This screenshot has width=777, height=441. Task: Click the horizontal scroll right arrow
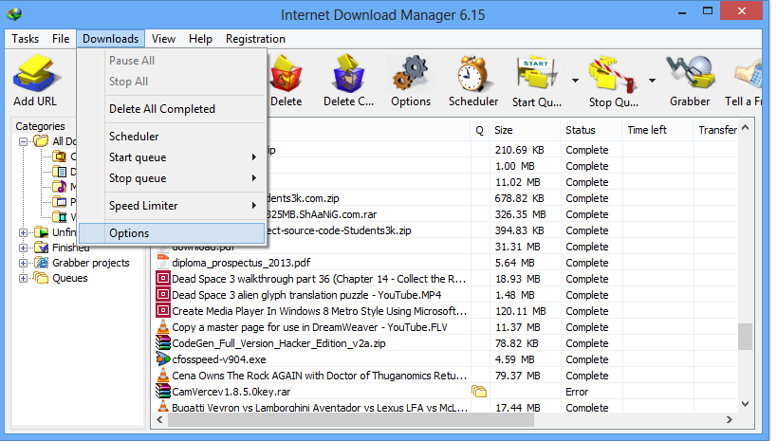pos(729,420)
